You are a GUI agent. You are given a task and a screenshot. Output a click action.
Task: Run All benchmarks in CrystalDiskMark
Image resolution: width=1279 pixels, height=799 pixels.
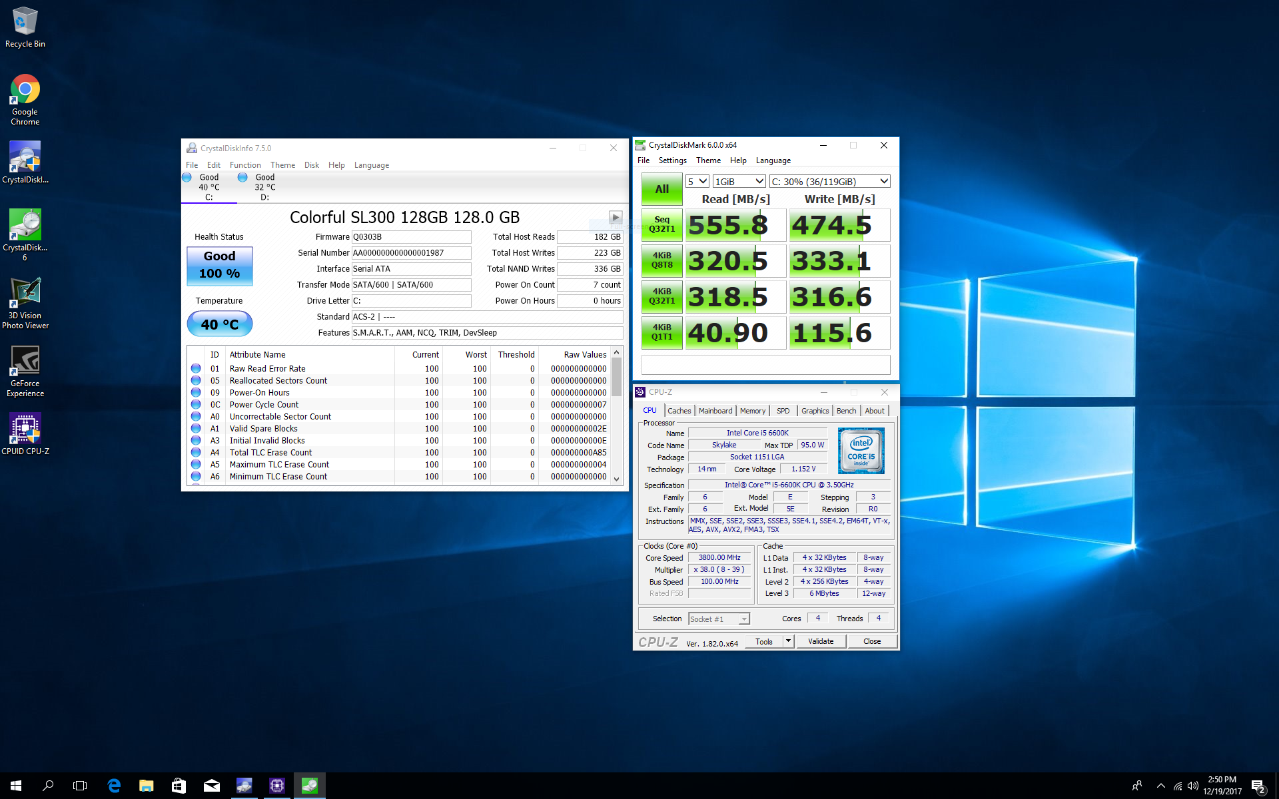pos(661,189)
